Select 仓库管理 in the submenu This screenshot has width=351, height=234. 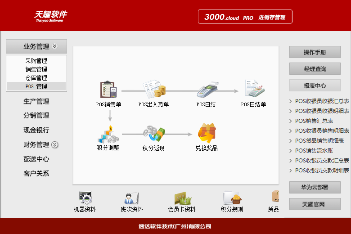coord(36,78)
